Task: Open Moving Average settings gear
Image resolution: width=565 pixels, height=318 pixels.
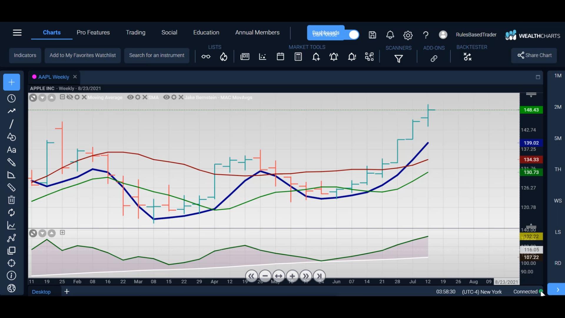Action: click(x=77, y=97)
